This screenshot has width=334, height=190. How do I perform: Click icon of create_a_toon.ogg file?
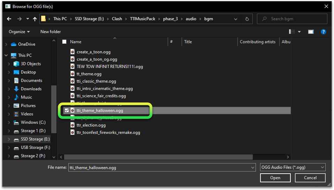pyautogui.click(x=73, y=52)
